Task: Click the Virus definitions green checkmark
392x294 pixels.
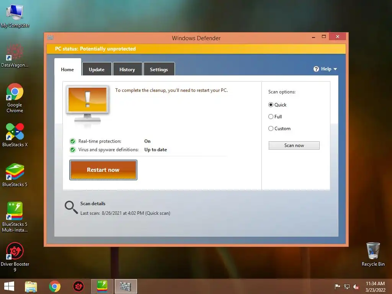Action: 72,150
